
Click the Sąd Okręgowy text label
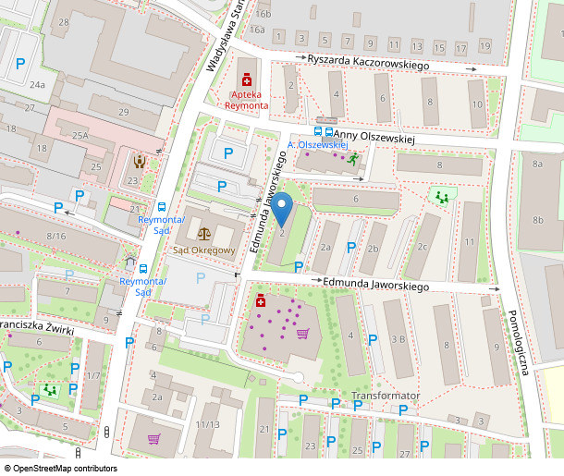(x=204, y=250)
